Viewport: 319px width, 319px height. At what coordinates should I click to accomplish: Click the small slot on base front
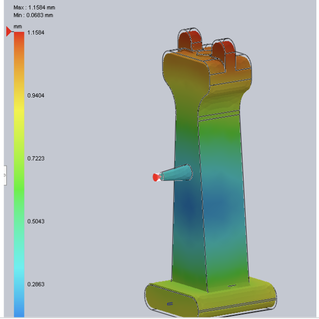(x=169, y=302)
